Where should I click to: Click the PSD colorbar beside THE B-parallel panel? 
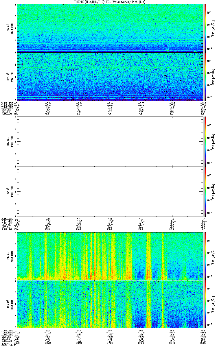click(205, 304)
